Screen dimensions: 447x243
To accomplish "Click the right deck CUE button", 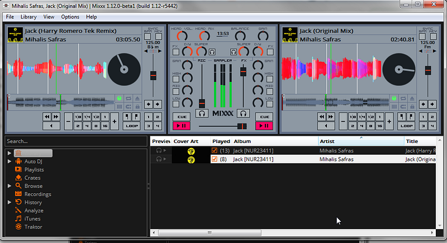I will tap(264, 117).
